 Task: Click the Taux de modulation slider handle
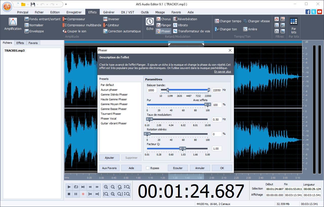150,119
